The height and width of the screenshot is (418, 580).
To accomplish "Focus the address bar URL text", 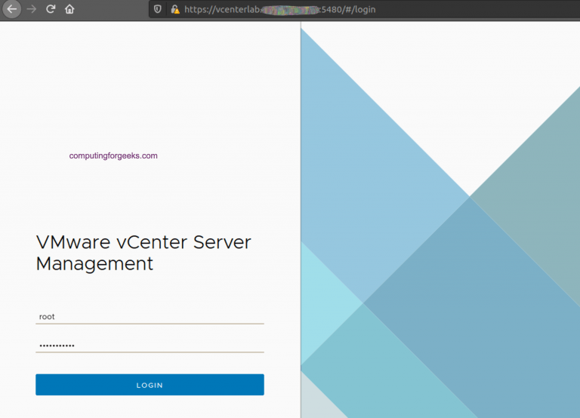I will (280, 9).
